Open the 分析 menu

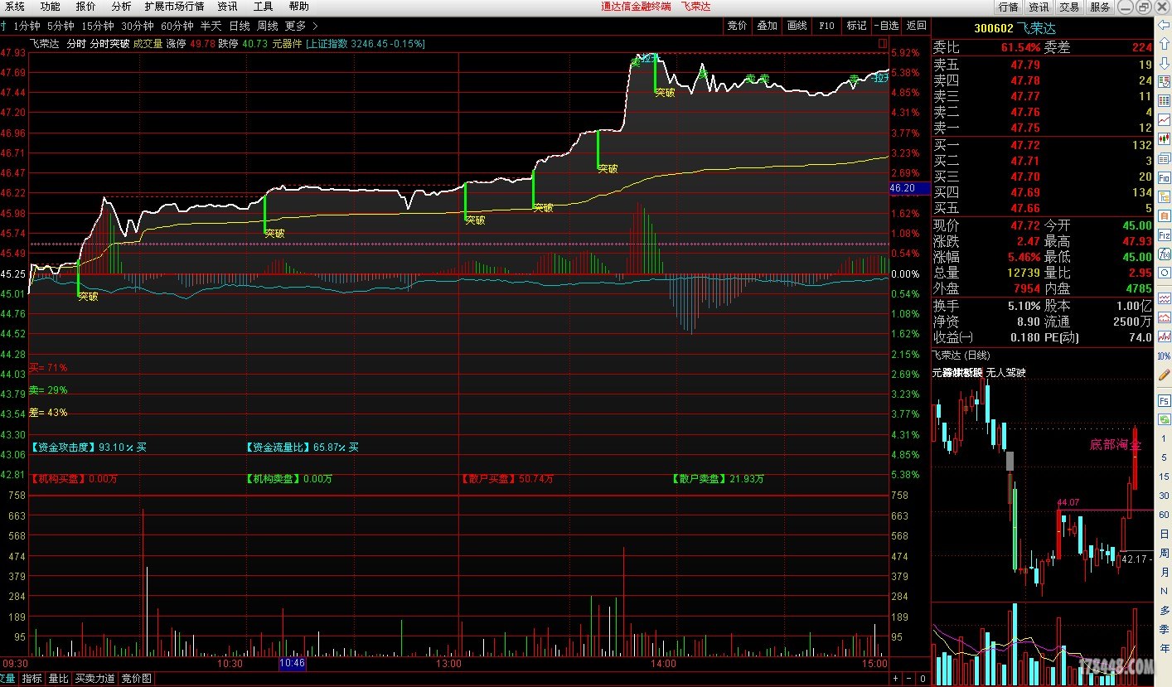(121, 7)
